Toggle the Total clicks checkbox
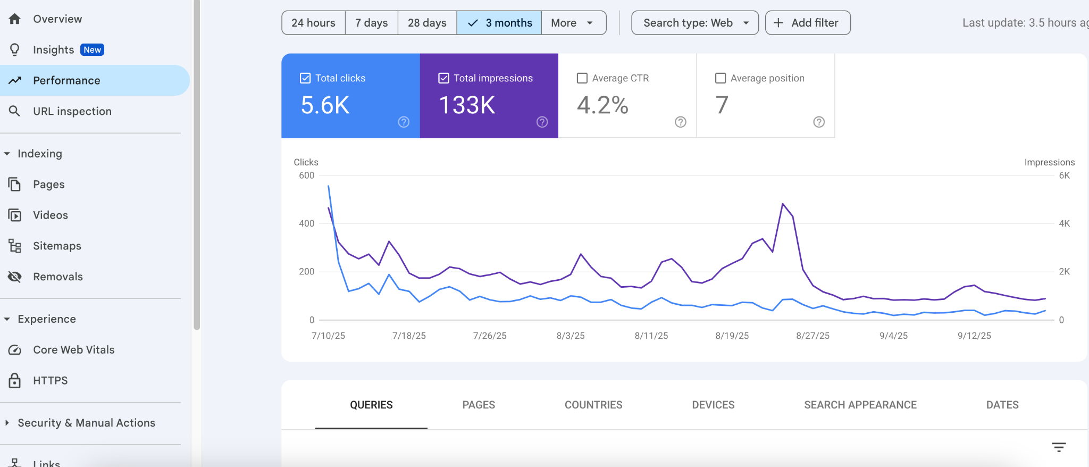 pyautogui.click(x=305, y=78)
